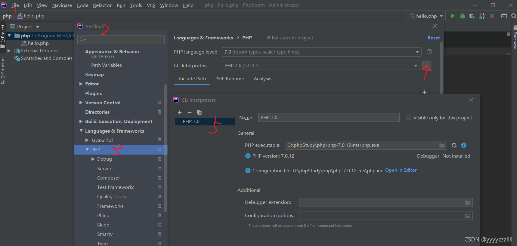This screenshot has width=517, height=246.
Task: Switch to the PHP Runtime tab
Action: [x=230, y=78]
